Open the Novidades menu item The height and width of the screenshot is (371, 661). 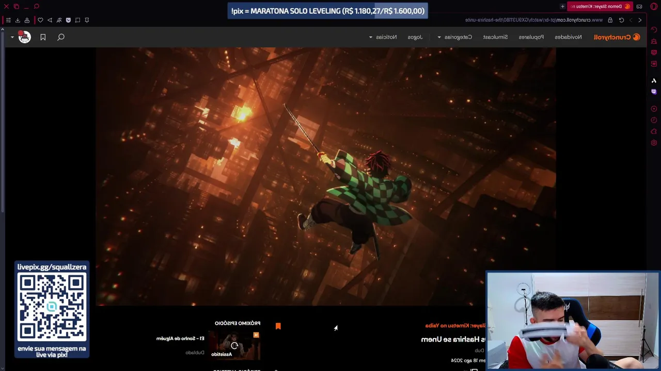click(568, 37)
